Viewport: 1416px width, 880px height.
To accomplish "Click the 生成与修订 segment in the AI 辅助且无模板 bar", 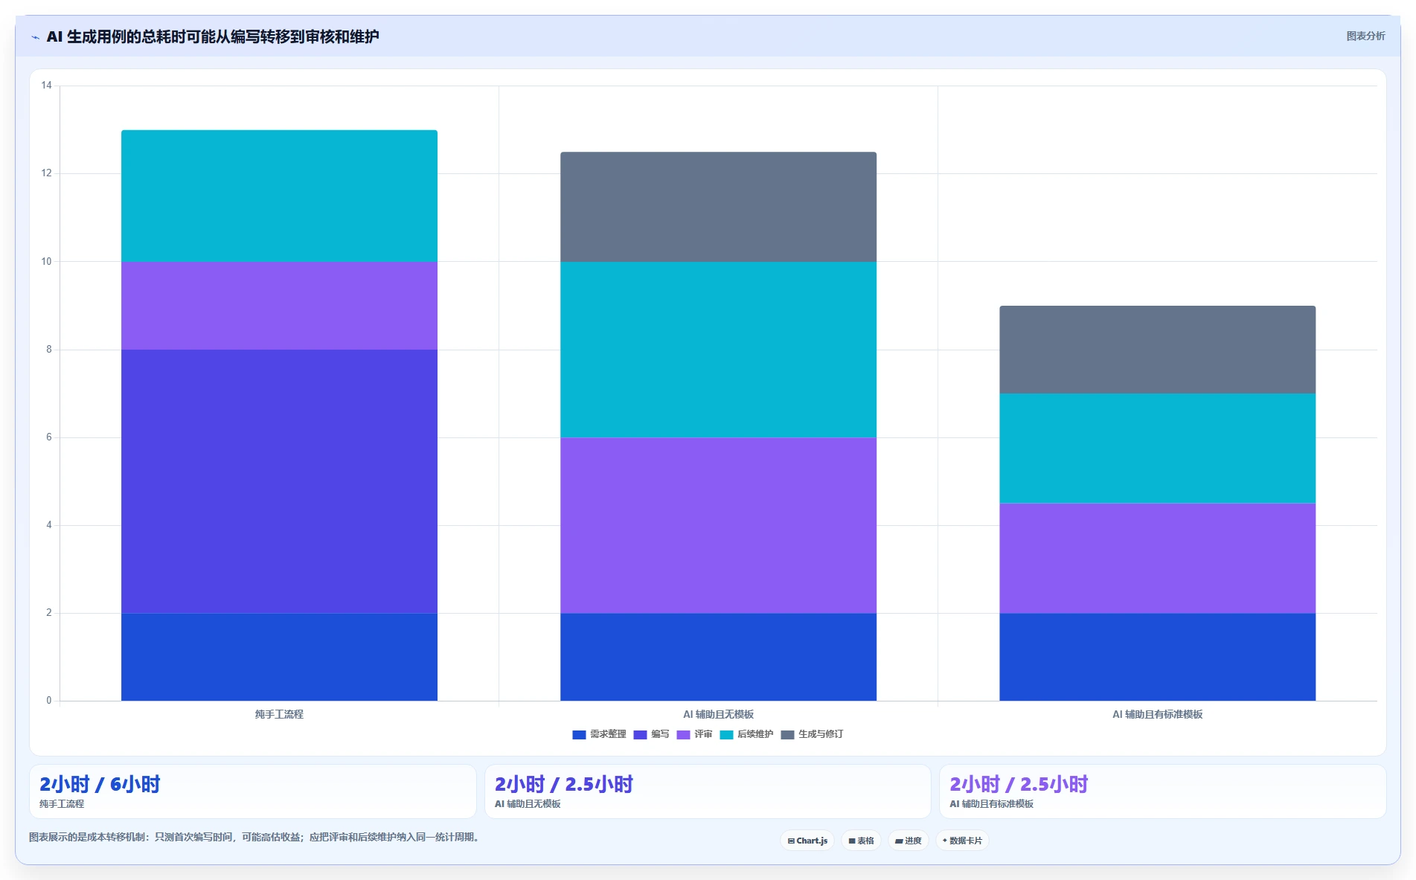I will click(718, 207).
